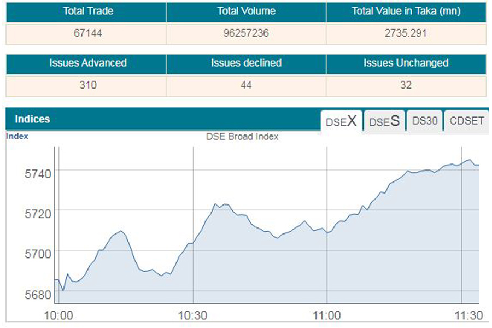Image resolution: width=492 pixels, height=328 pixels.
Task: Click the Total Volume header
Action: click(246, 11)
